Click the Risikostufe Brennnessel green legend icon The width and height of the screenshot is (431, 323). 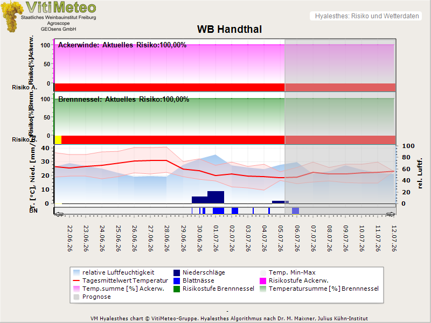(177, 289)
